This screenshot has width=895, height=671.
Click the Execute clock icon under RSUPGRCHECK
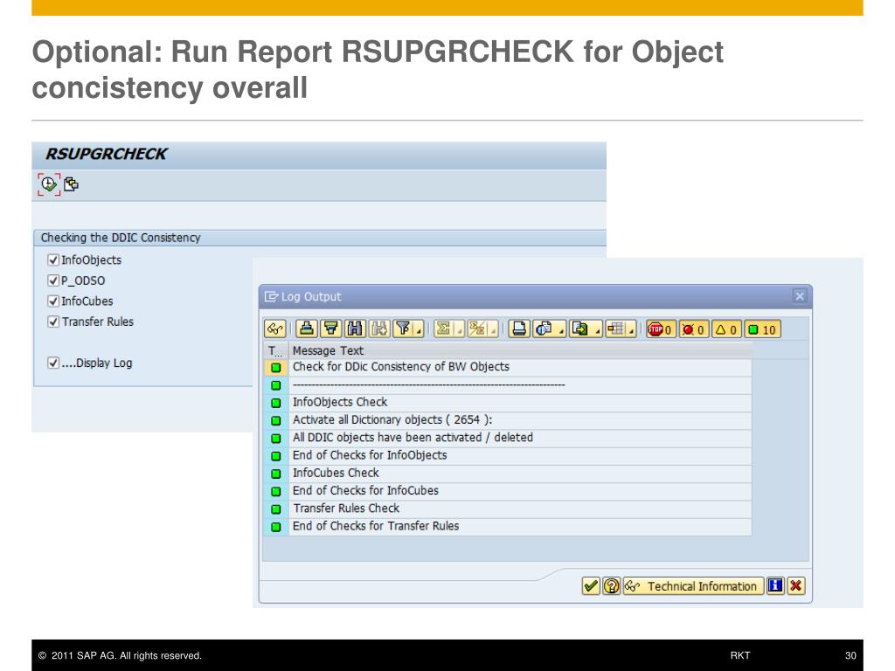49,184
